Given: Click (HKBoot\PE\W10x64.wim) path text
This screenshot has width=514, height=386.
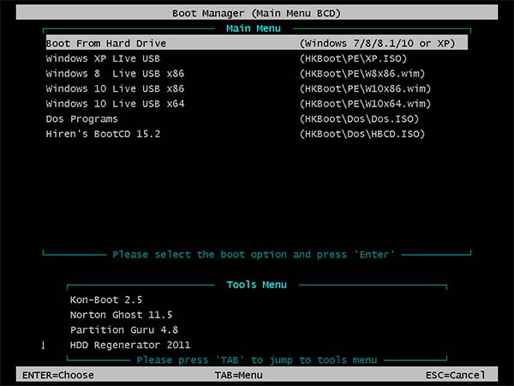Looking at the screenshot, I should pyautogui.click(x=365, y=104).
